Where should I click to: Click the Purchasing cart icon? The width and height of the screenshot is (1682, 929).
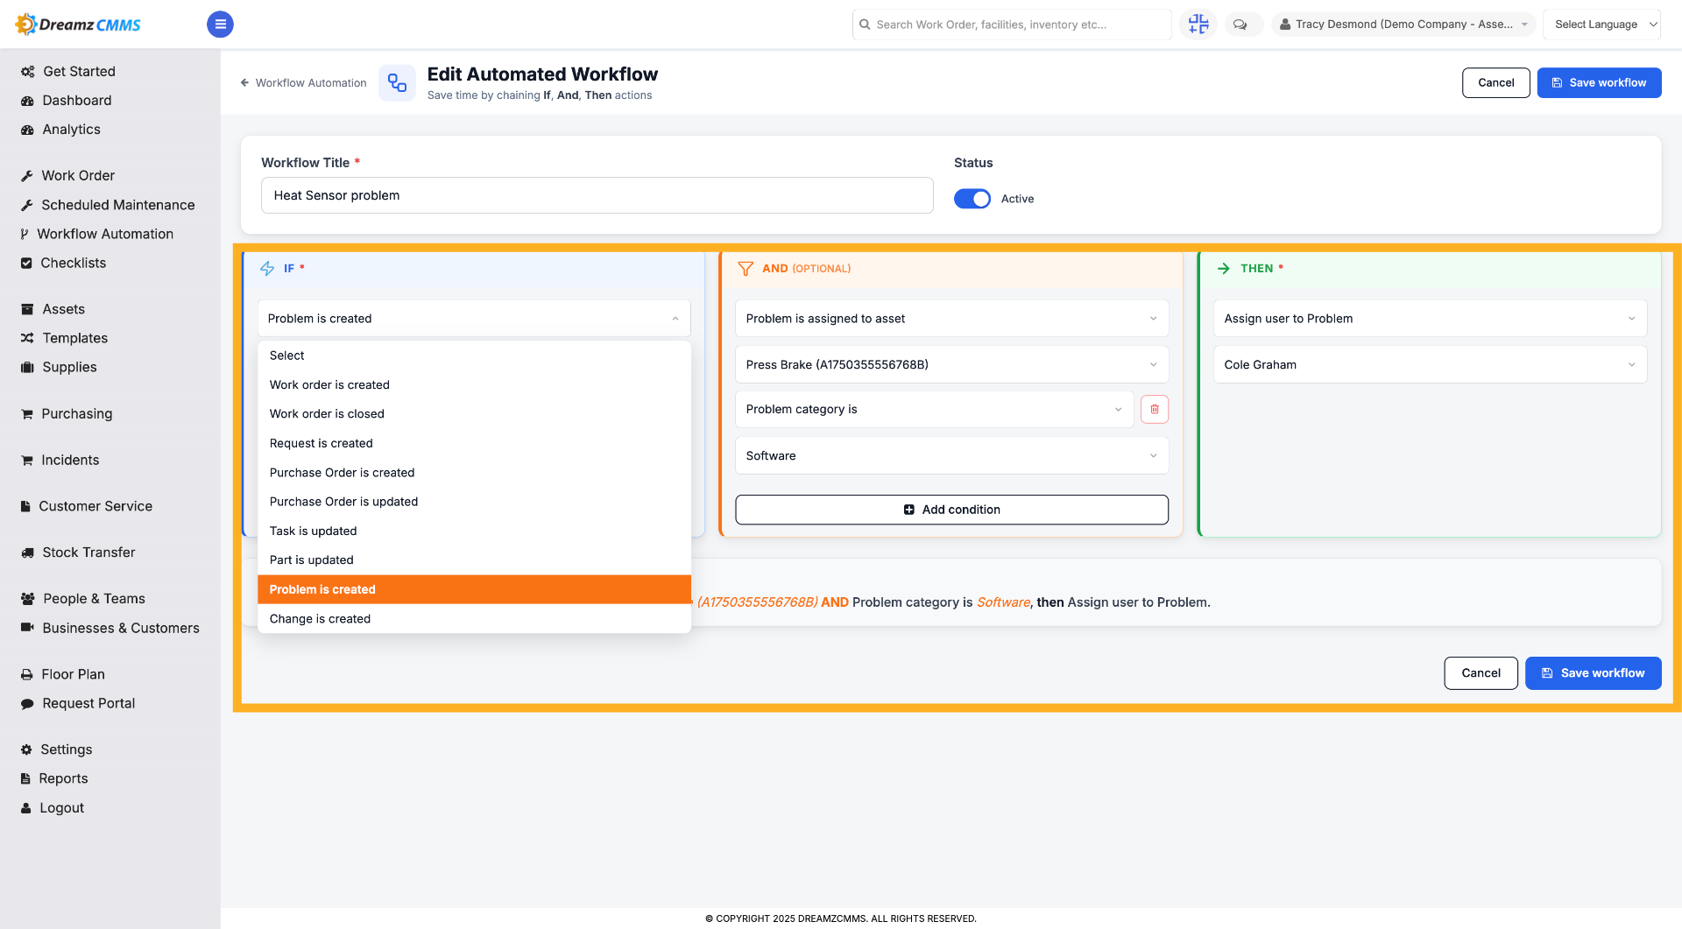pyautogui.click(x=27, y=414)
